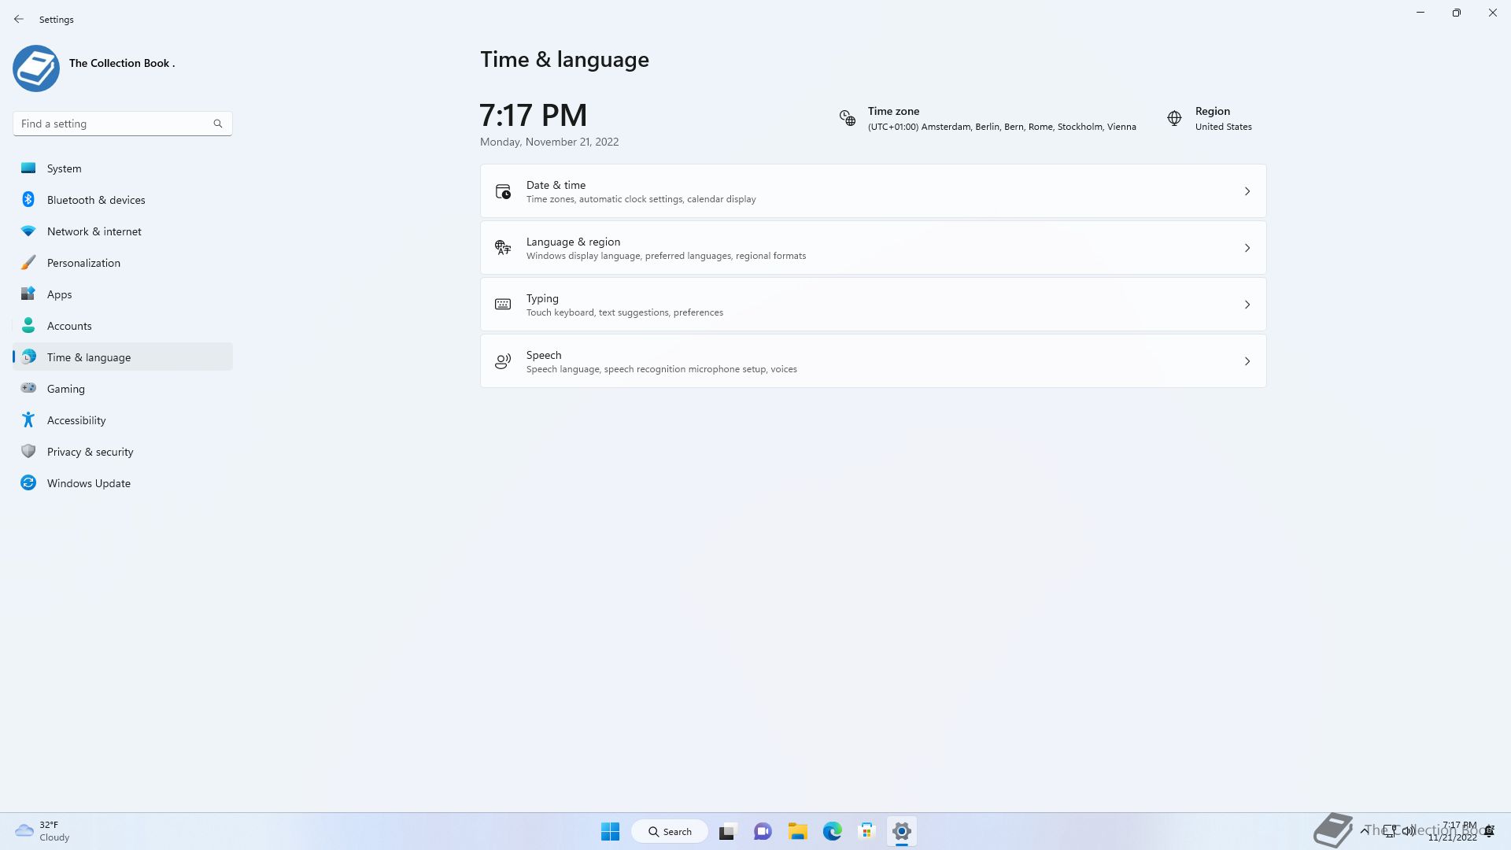Select System in the sidebar
Screen dimensions: 1511x850
[123, 168]
